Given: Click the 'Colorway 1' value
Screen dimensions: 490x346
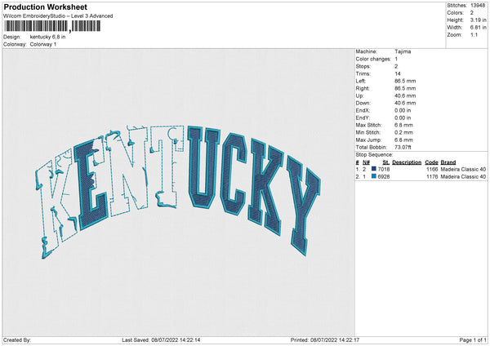Looking at the screenshot, I should pos(43,44).
